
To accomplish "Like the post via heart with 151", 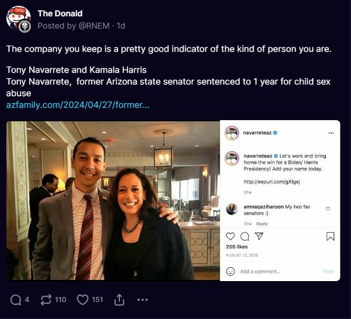I will point(83,300).
